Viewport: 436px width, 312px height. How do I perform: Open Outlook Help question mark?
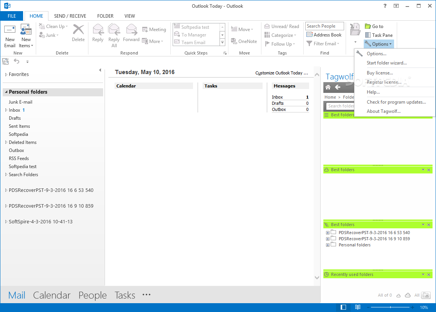point(385,6)
